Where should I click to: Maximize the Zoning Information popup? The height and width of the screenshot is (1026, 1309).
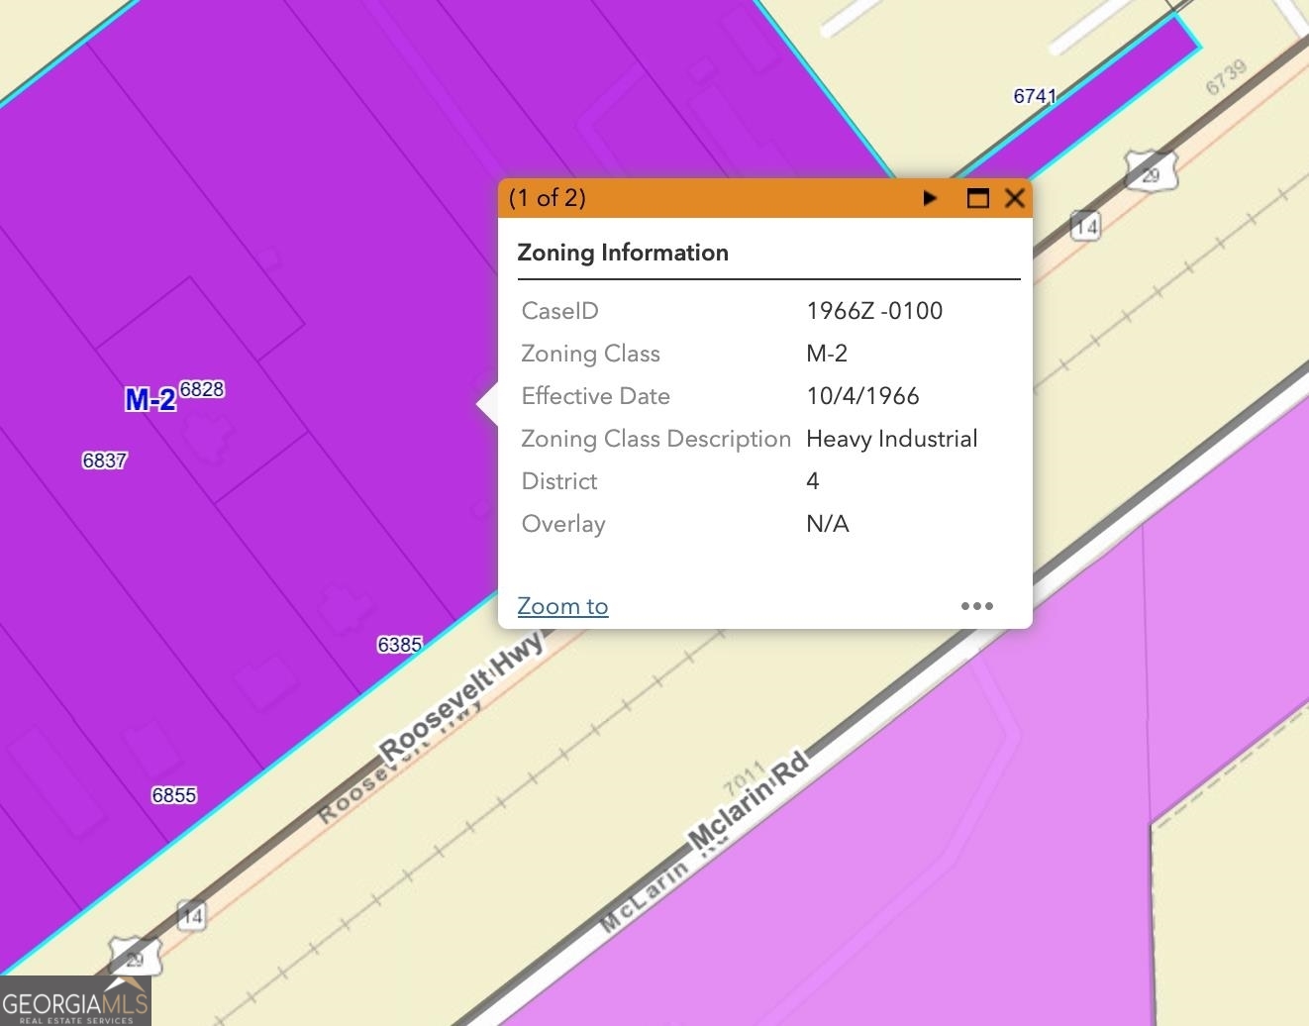click(977, 198)
